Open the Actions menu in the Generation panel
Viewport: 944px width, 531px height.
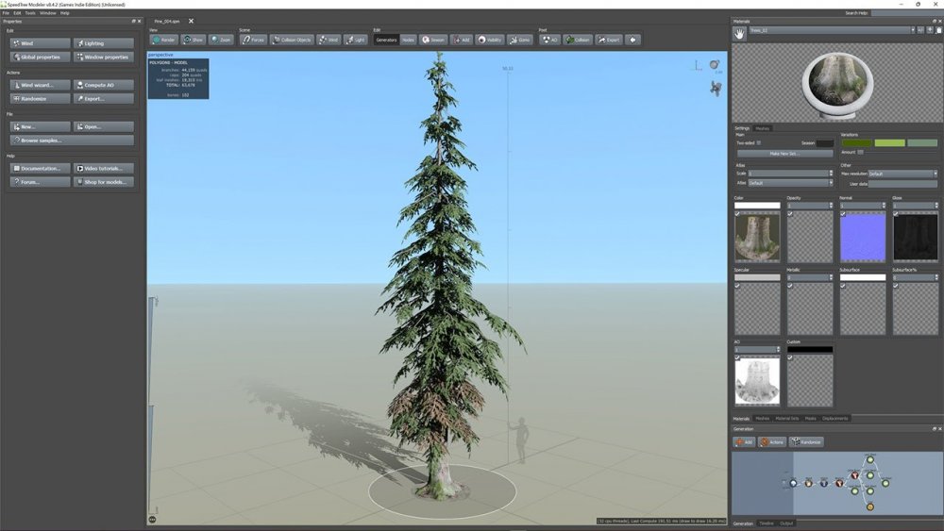click(772, 442)
